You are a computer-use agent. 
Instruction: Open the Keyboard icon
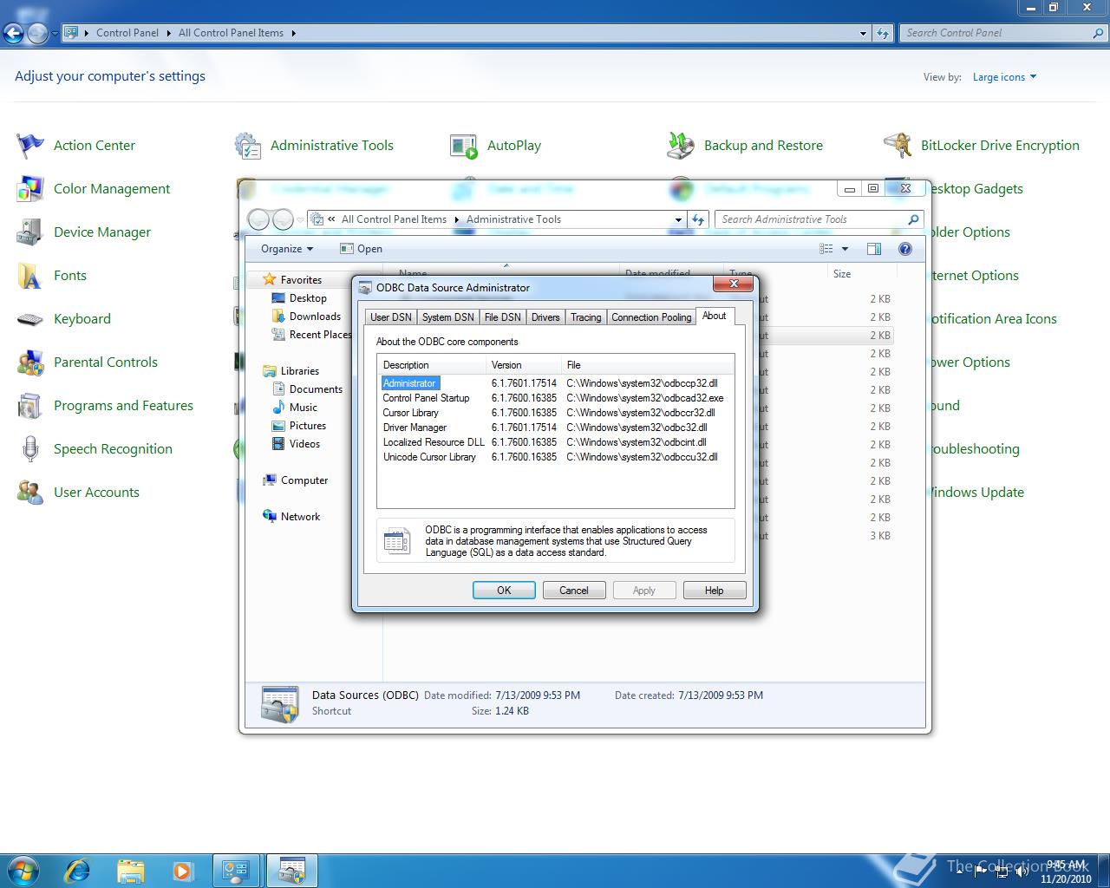30,319
